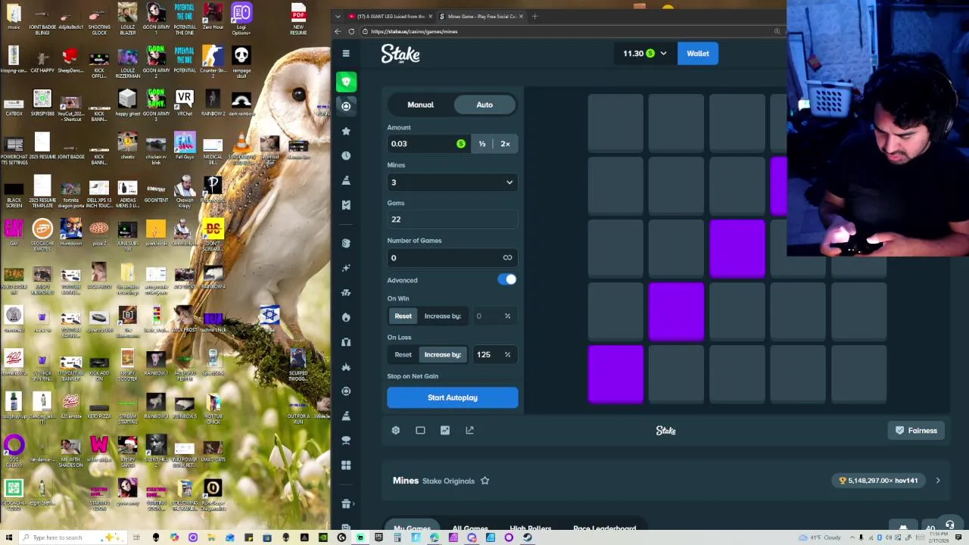The height and width of the screenshot is (545, 969).
Task: Expand the balance currency dropdown
Action: click(x=663, y=54)
